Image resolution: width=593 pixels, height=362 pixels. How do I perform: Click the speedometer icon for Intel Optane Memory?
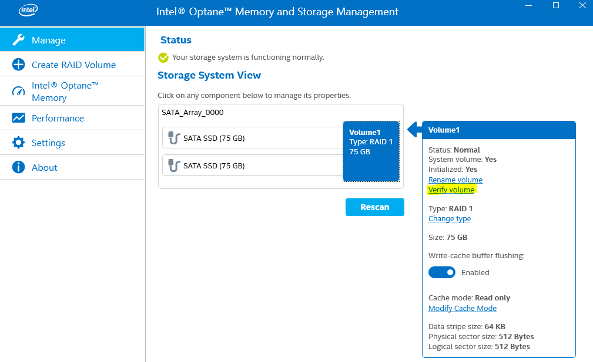19,91
